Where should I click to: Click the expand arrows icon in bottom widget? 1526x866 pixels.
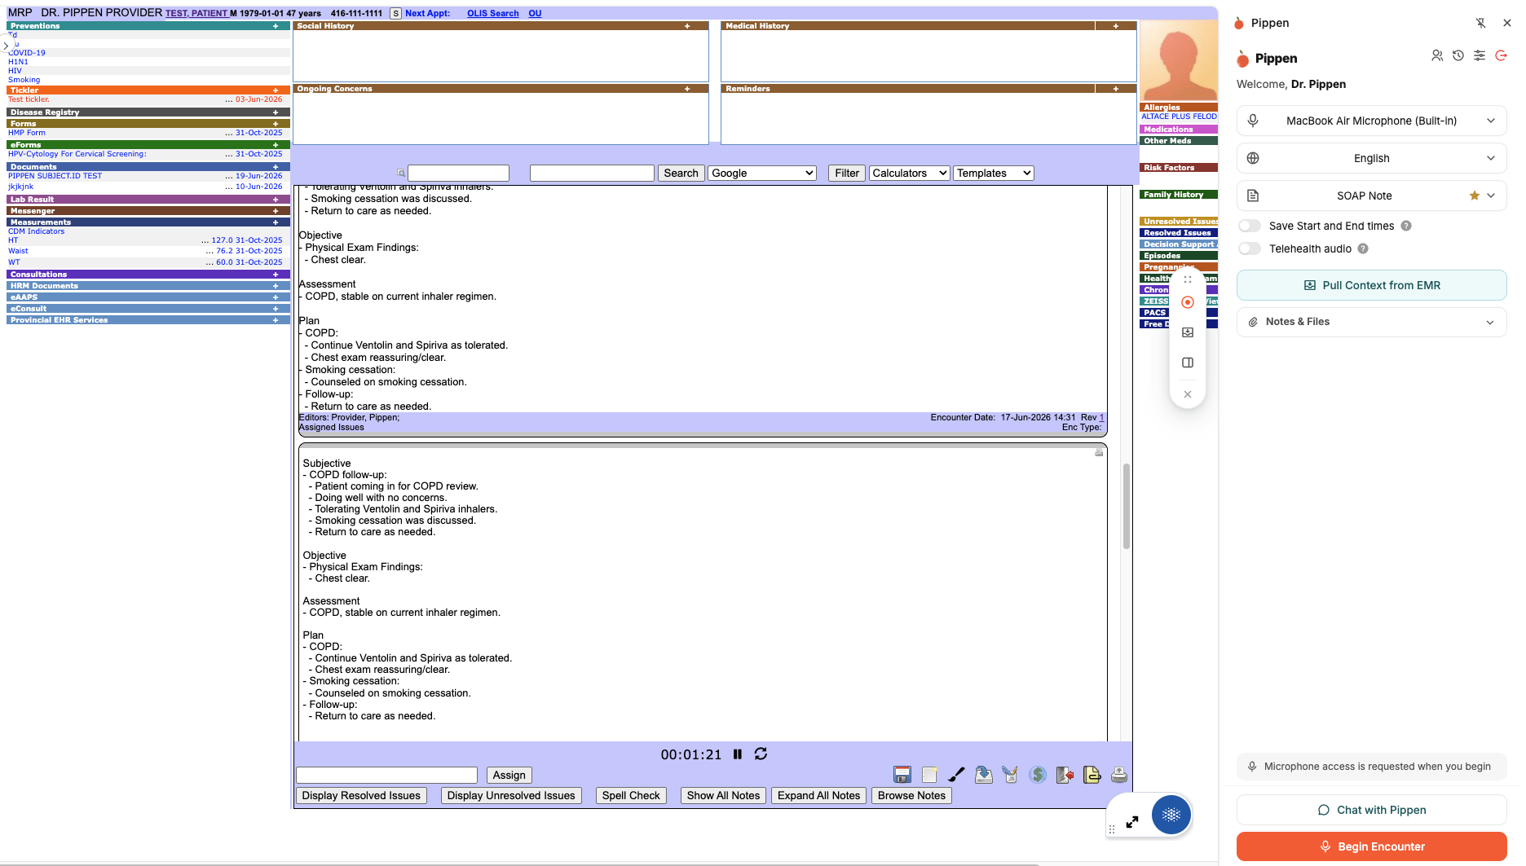[1132, 822]
